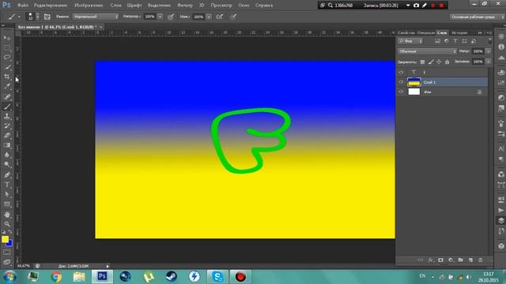Select the Eraser tool
The height and width of the screenshot is (284, 506).
[7, 136]
